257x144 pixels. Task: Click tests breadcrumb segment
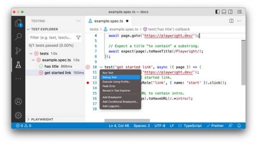94,29
